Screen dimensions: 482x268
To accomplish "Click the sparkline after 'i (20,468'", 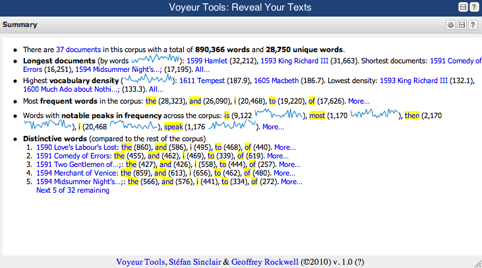I will tap(134, 125).
